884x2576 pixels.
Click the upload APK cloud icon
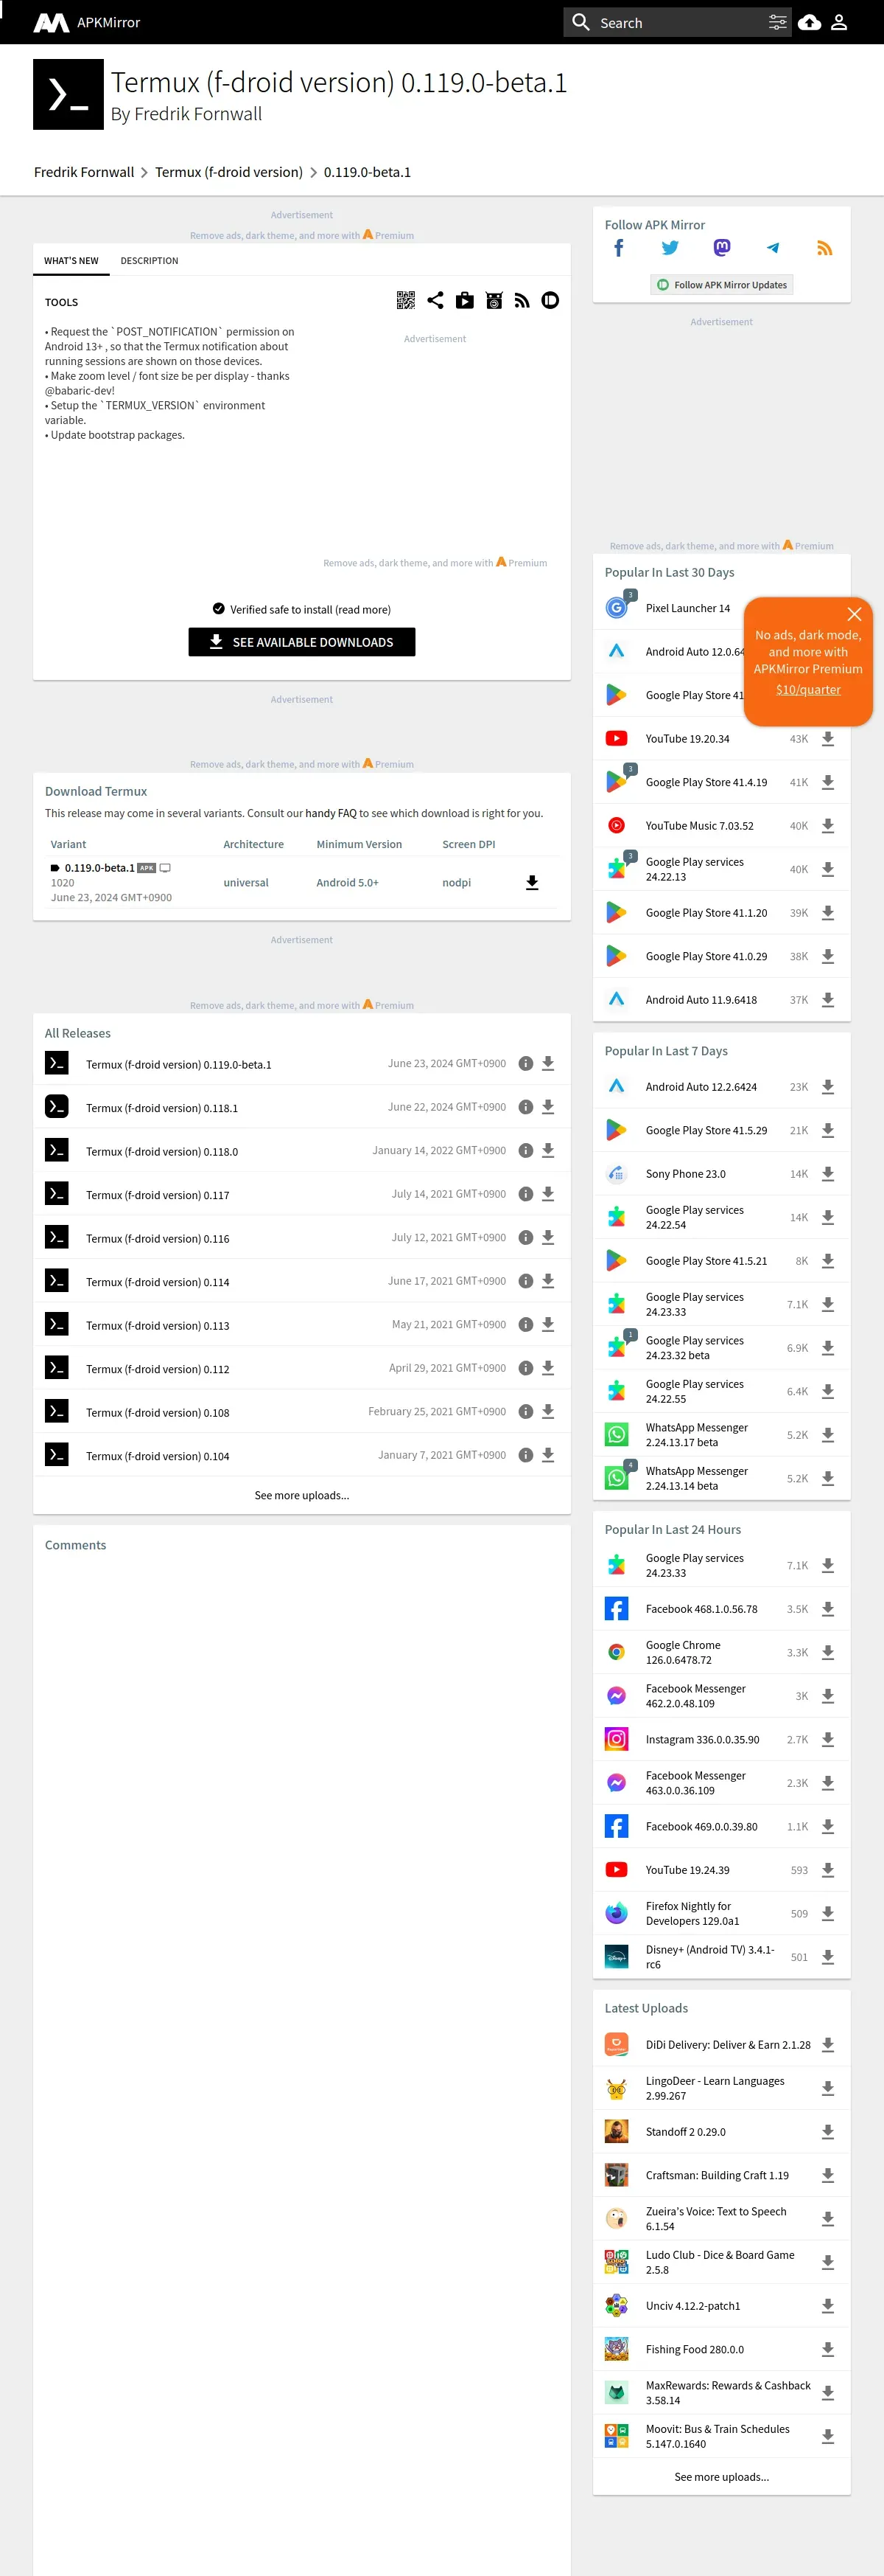pos(810,22)
